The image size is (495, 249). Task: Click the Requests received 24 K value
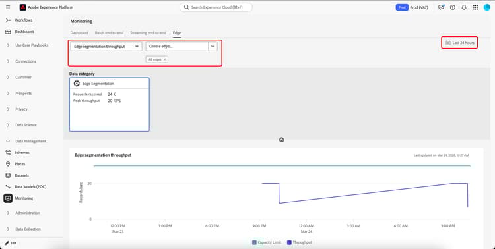[x=112, y=94]
